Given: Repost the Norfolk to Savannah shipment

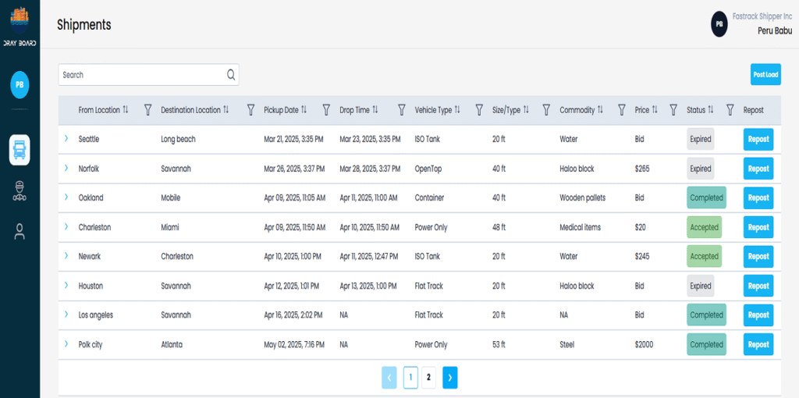Looking at the screenshot, I should [x=758, y=169].
